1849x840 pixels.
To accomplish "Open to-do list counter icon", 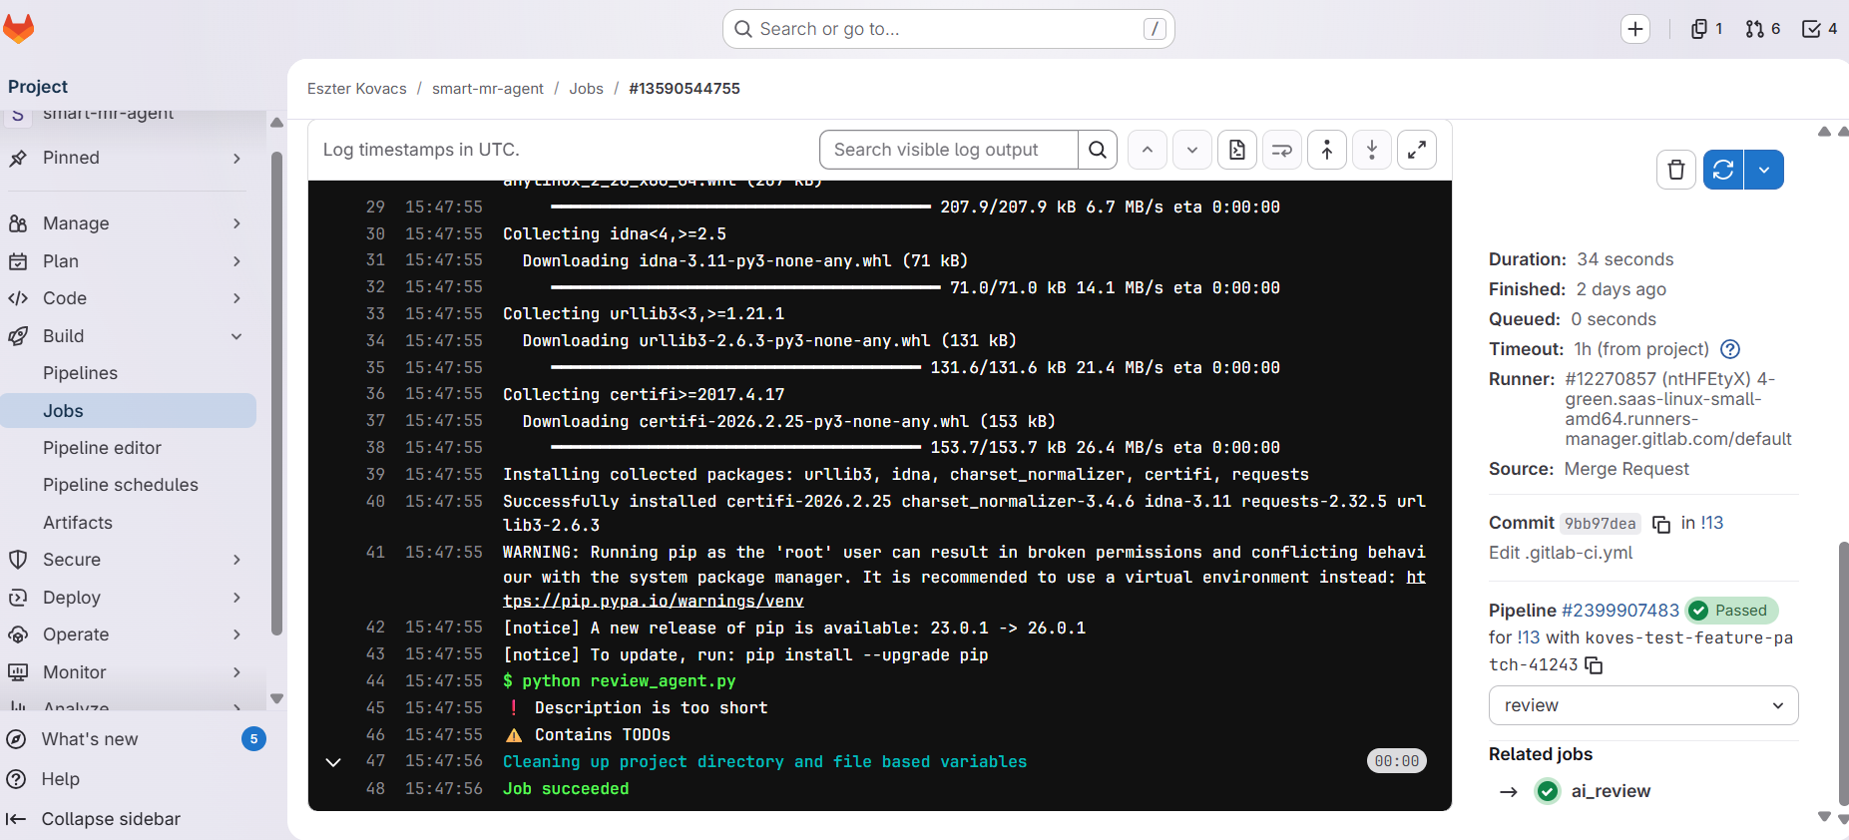I will coord(1819,29).
